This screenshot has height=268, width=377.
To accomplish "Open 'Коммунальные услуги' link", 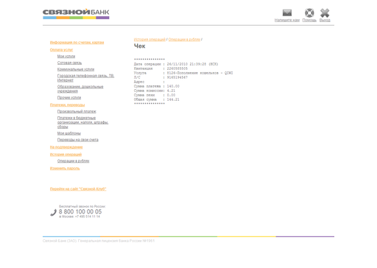I will 76,69.
